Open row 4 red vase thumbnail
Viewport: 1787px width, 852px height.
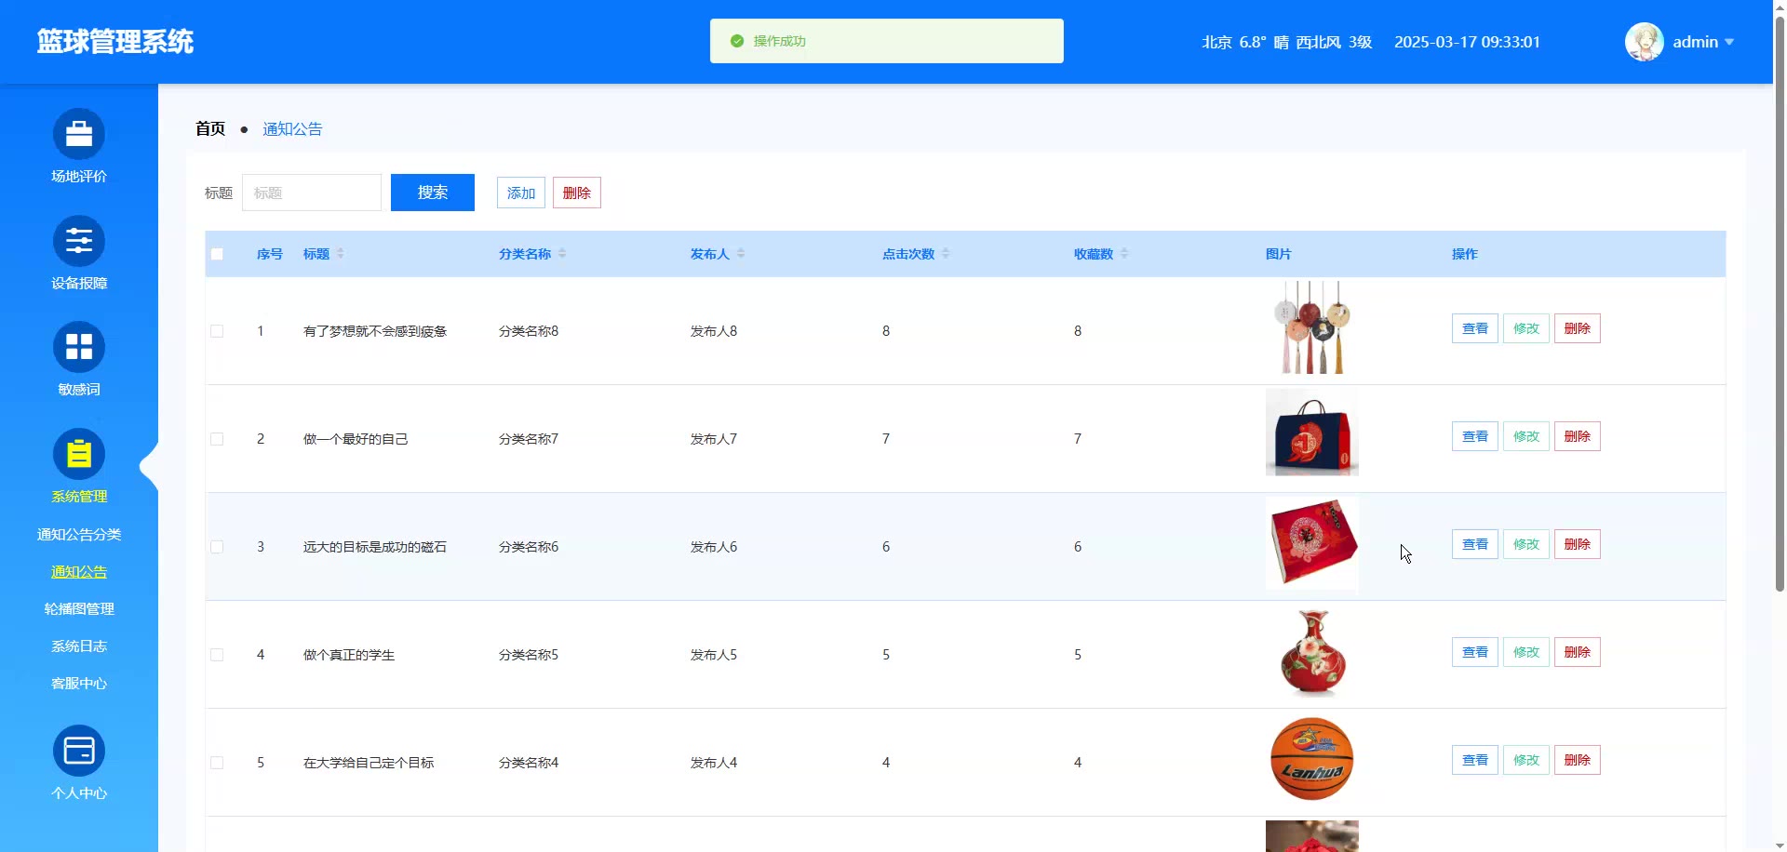pos(1312,653)
